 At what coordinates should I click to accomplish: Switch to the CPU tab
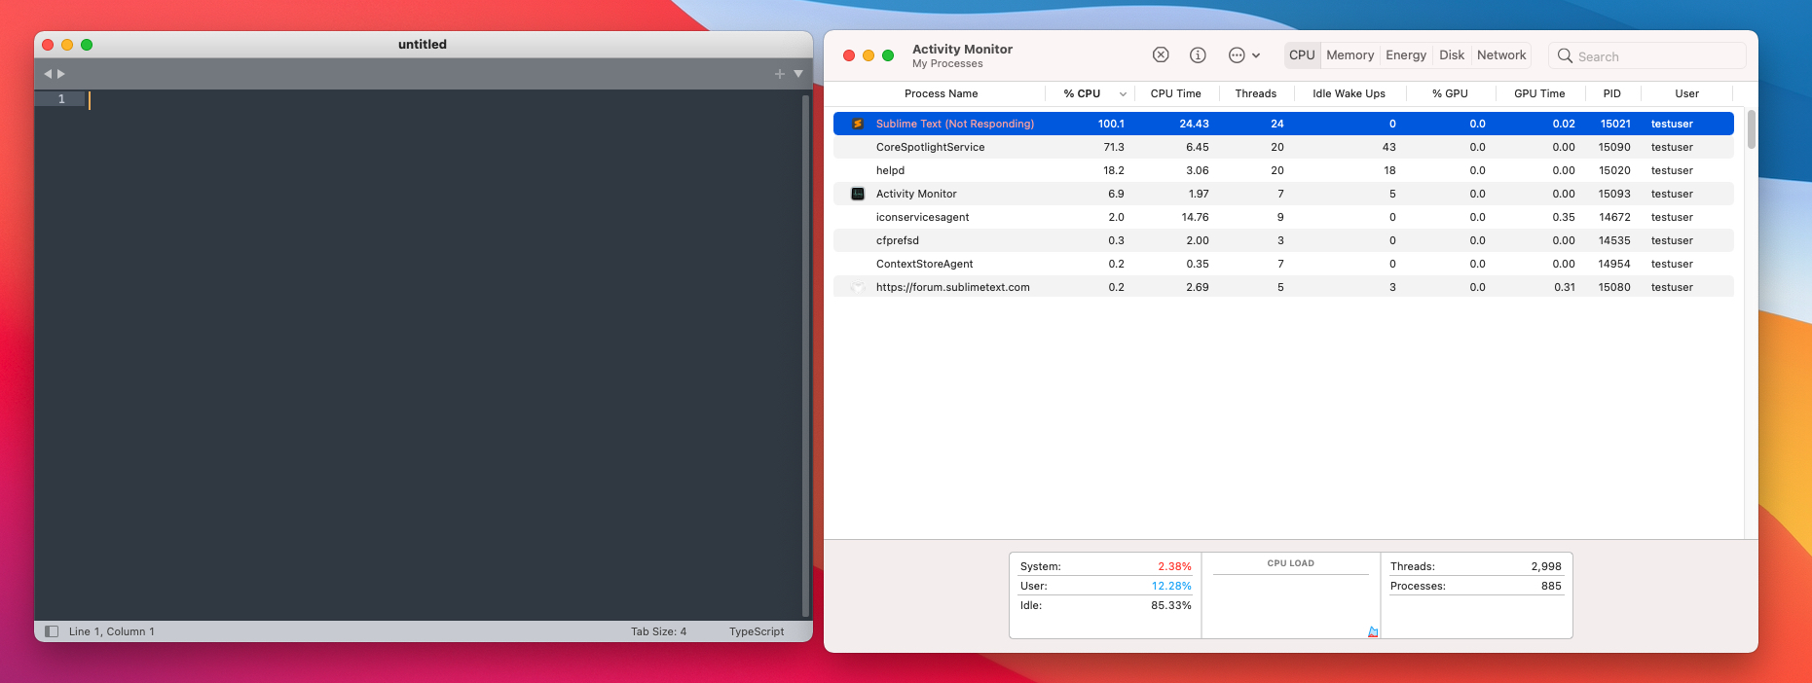1302,55
